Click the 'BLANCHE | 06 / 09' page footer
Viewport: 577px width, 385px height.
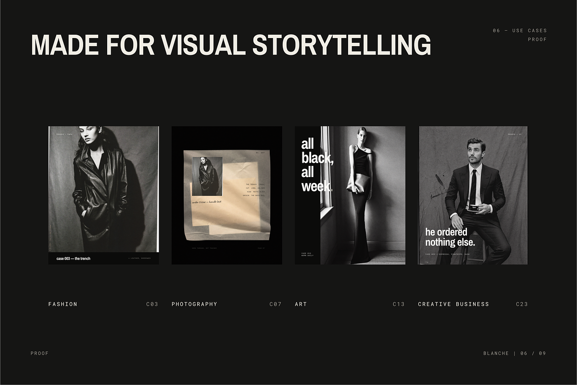pyautogui.click(x=514, y=353)
